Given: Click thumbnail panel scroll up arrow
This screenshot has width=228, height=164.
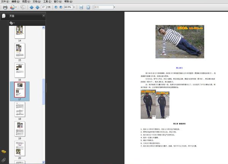Looking at the screenshot, I should [x=43, y=28].
